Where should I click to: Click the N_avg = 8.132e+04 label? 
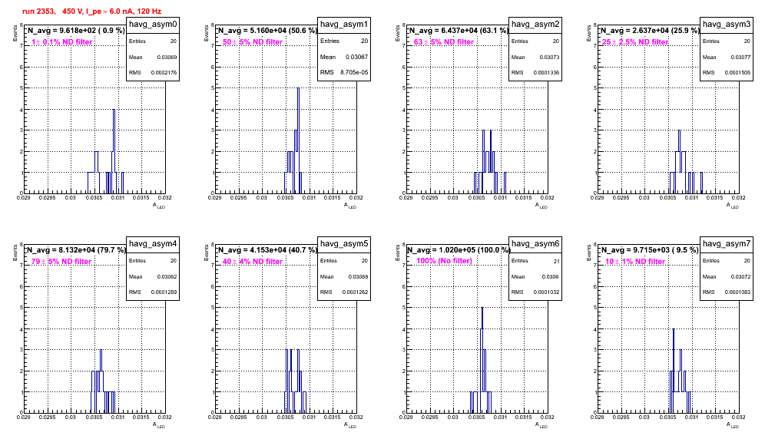pyautogui.click(x=76, y=249)
